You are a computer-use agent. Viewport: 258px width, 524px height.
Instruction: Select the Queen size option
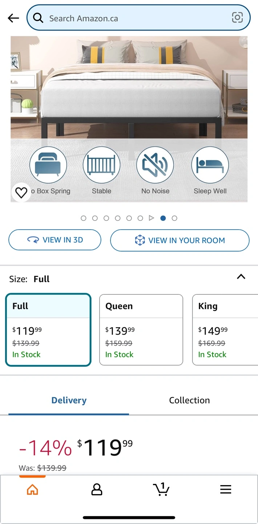(x=141, y=330)
